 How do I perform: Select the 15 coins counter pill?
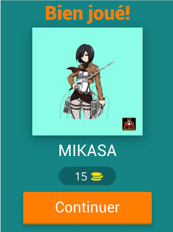pos(87,176)
